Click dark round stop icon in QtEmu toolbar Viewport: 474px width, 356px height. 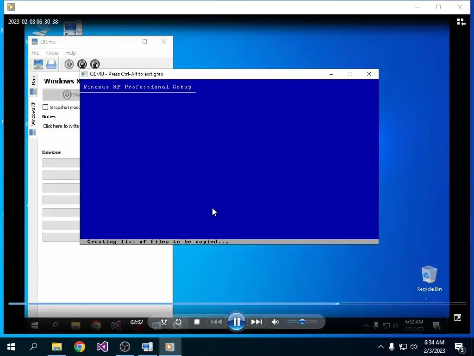pyautogui.click(x=82, y=64)
